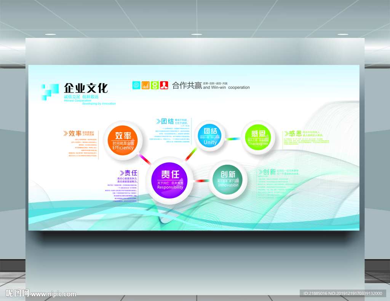This screenshot has width=390, height=301.
Task: Select the teal 创新 Innovation circle
Action: [228, 179]
